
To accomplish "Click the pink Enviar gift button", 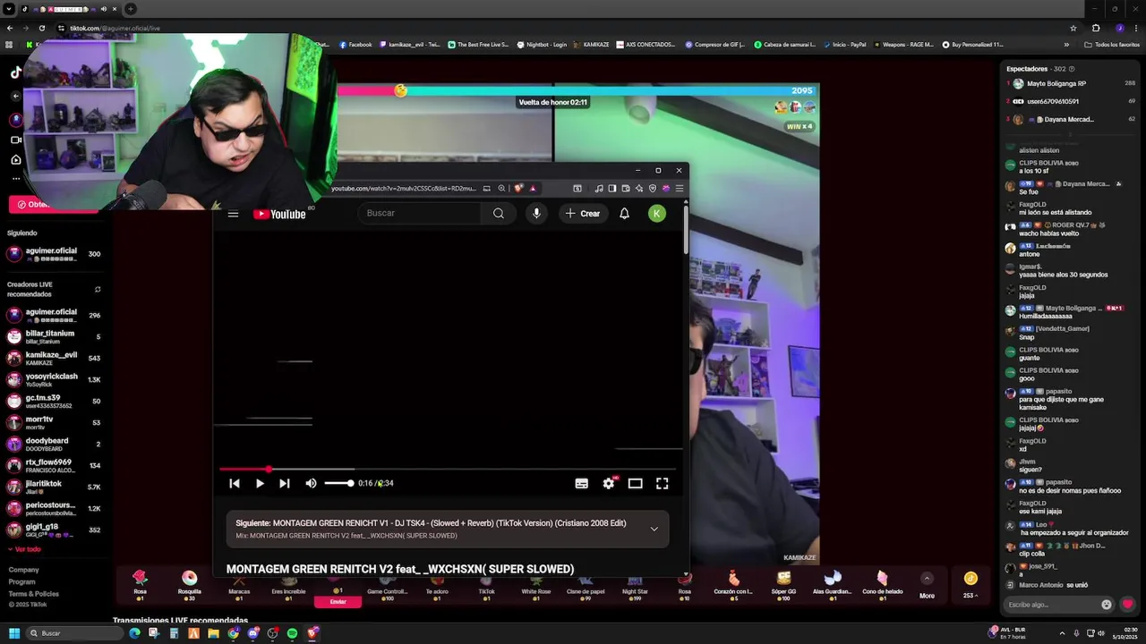I will pyautogui.click(x=338, y=602).
